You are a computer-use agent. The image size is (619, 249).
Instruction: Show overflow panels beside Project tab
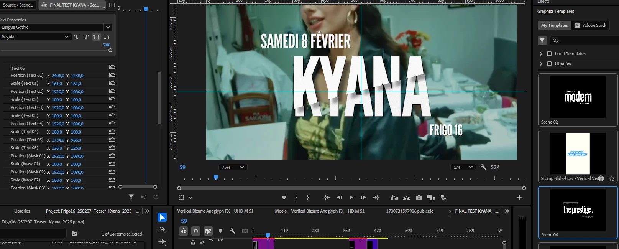147,211
